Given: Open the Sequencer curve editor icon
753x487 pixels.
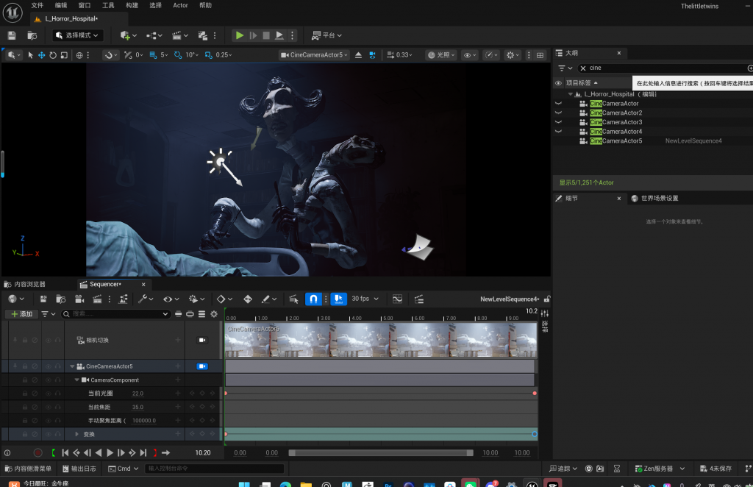Looking at the screenshot, I should [x=397, y=299].
